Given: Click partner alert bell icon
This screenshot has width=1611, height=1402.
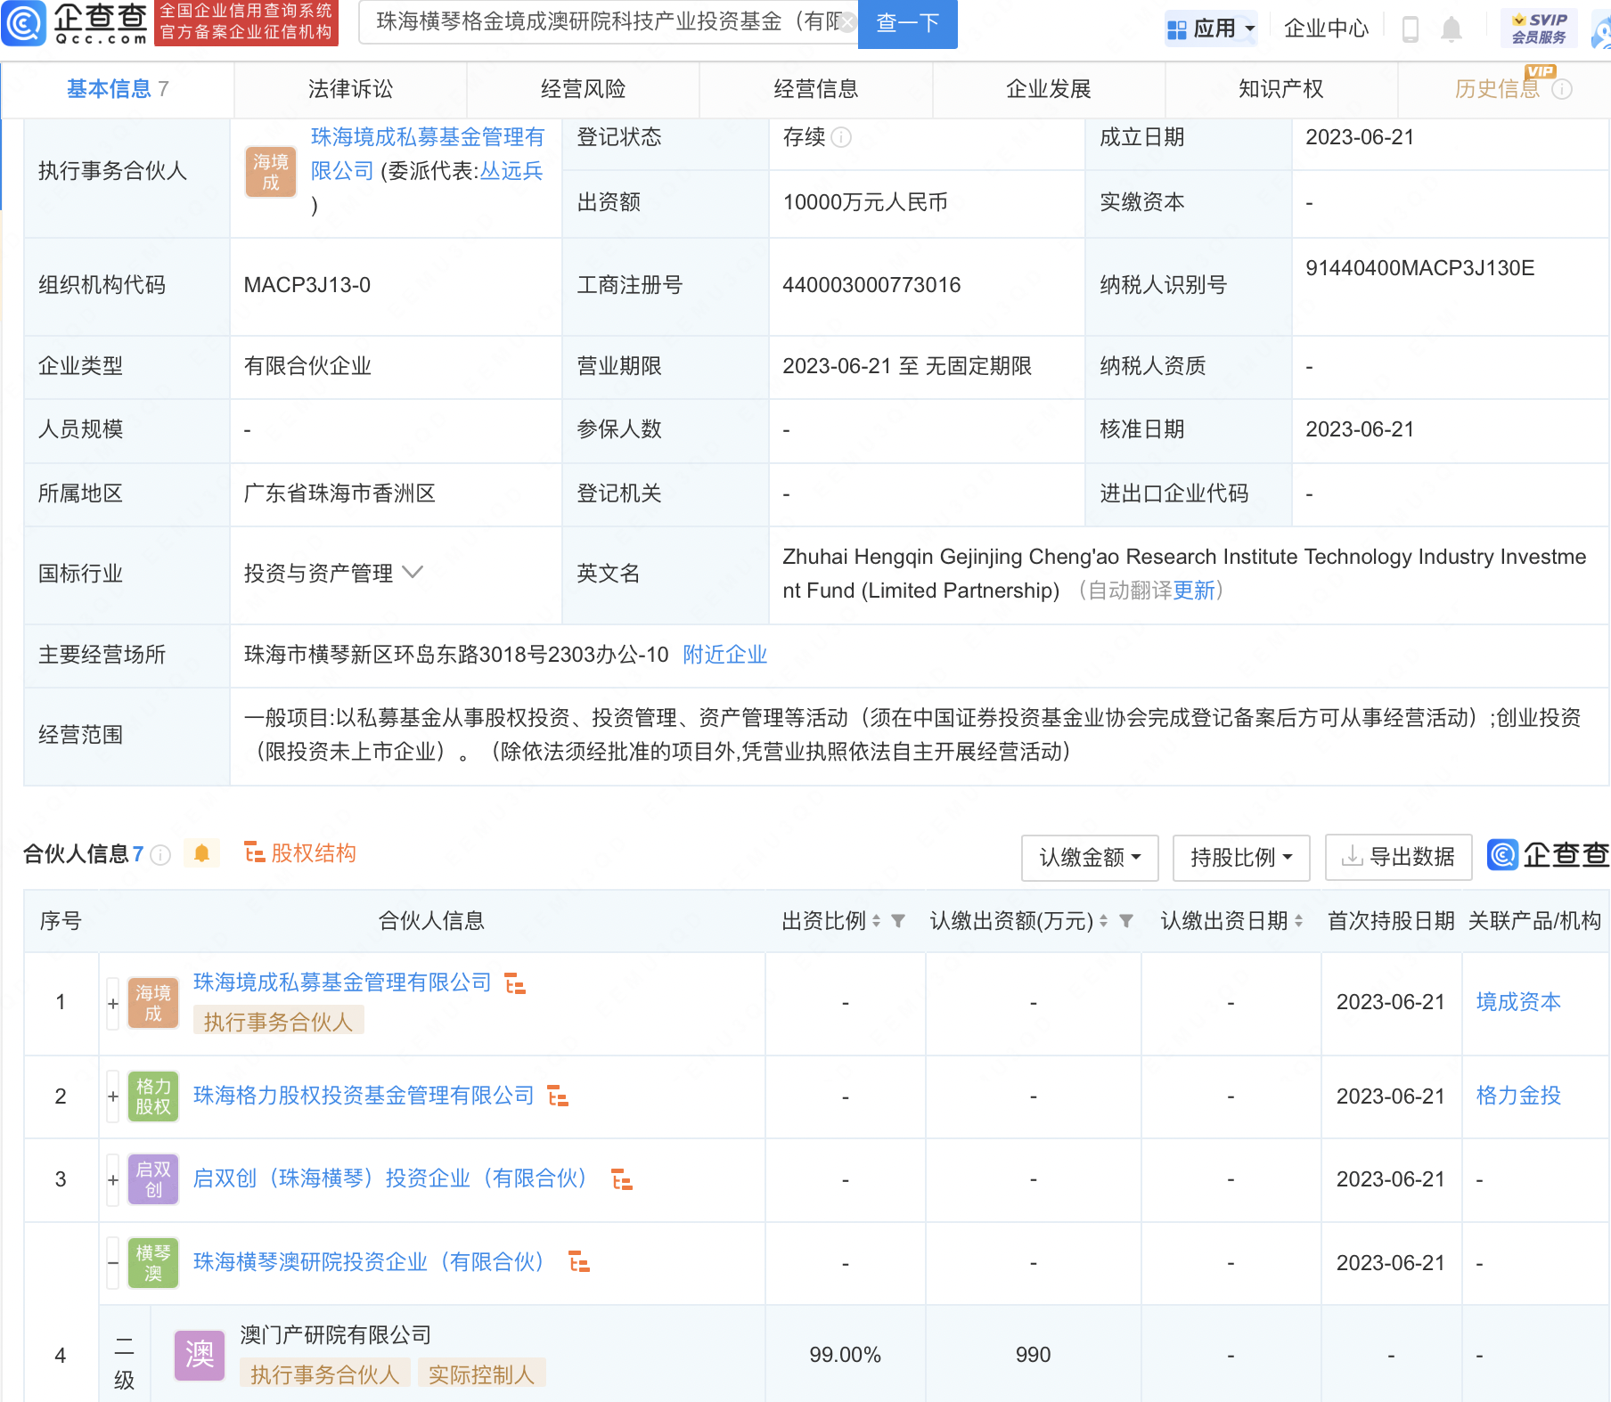Looking at the screenshot, I should pyautogui.click(x=201, y=853).
